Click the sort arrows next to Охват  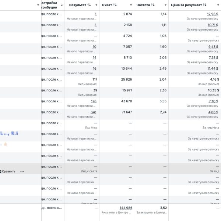coord(115,5)
